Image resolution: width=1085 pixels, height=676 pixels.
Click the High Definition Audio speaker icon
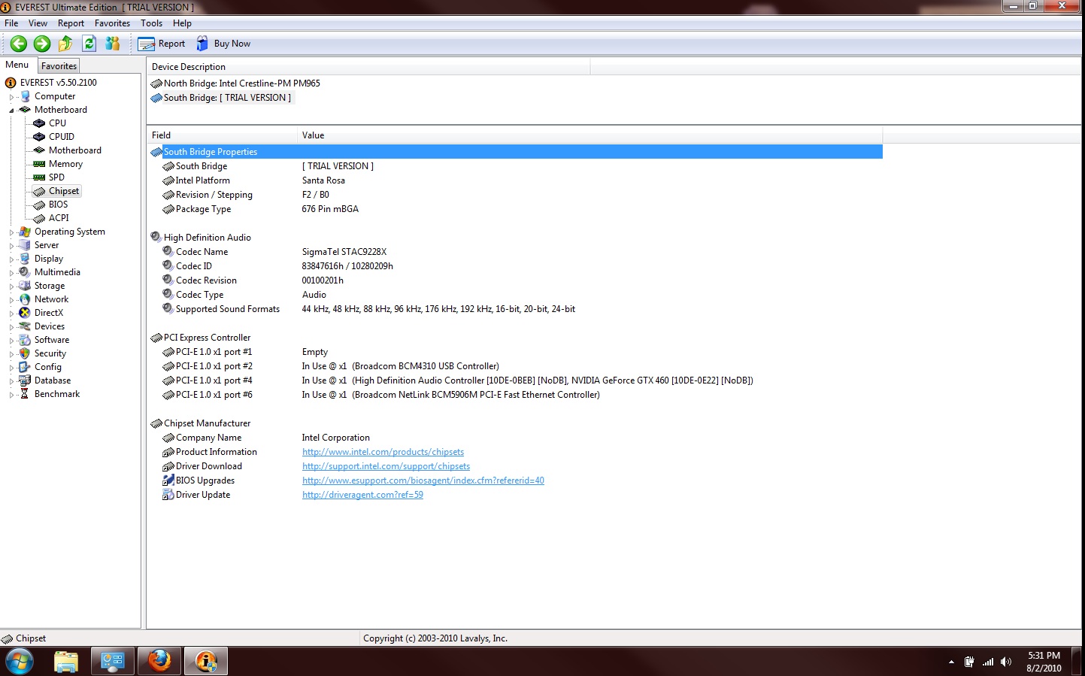tap(156, 237)
